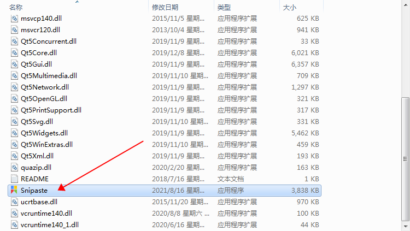Sort files by 名称 column header

coord(16,7)
